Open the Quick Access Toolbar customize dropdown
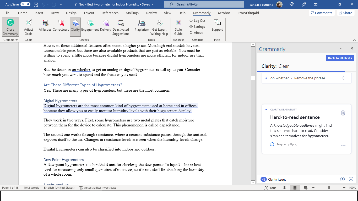 point(61,4)
